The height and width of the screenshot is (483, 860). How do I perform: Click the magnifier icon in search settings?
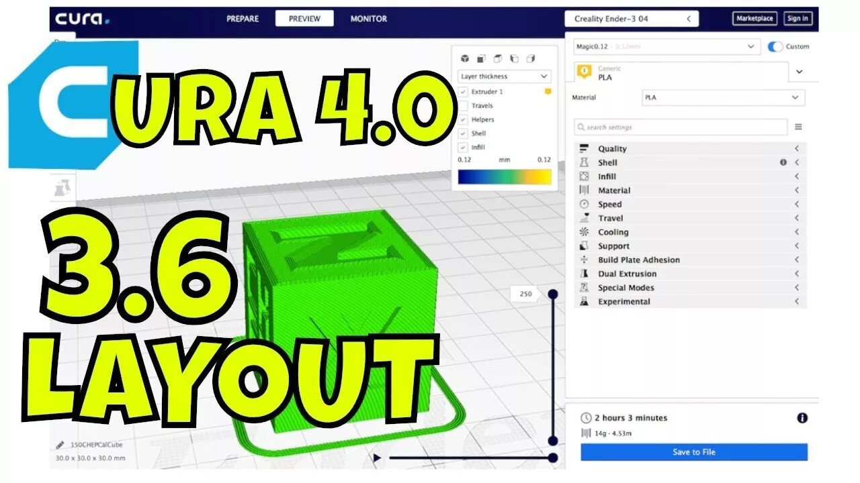(x=580, y=127)
